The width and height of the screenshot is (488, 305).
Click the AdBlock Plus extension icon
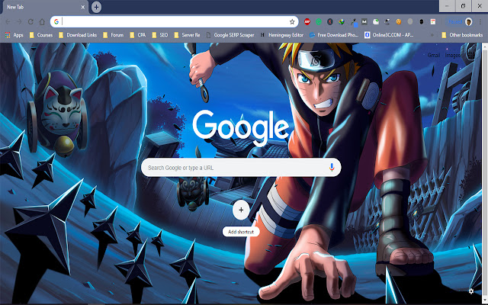pos(307,21)
